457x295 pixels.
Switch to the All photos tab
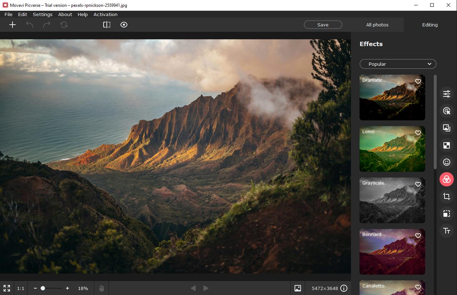coord(377,25)
